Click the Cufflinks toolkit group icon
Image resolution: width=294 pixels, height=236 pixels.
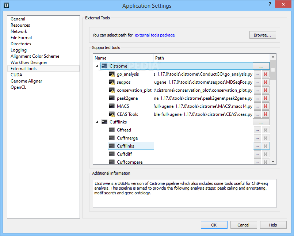pos(104,122)
